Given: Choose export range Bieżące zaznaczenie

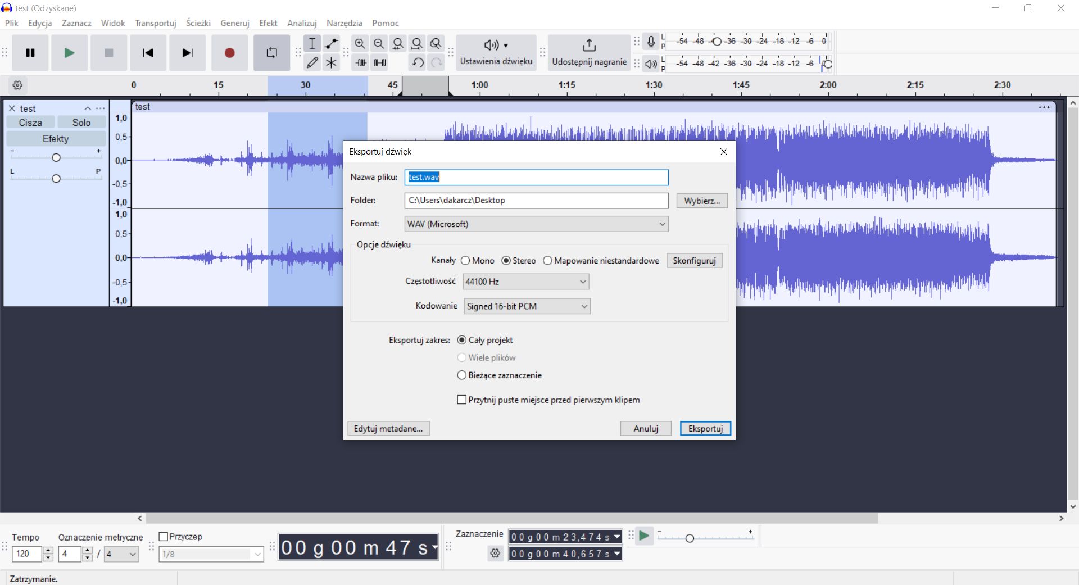Looking at the screenshot, I should pyautogui.click(x=461, y=375).
